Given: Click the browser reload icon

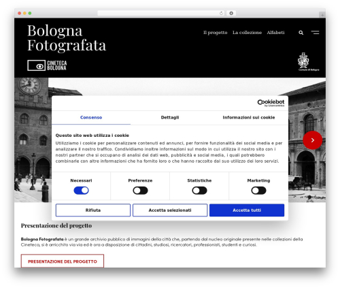Looking at the screenshot, I should click(x=221, y=14).
